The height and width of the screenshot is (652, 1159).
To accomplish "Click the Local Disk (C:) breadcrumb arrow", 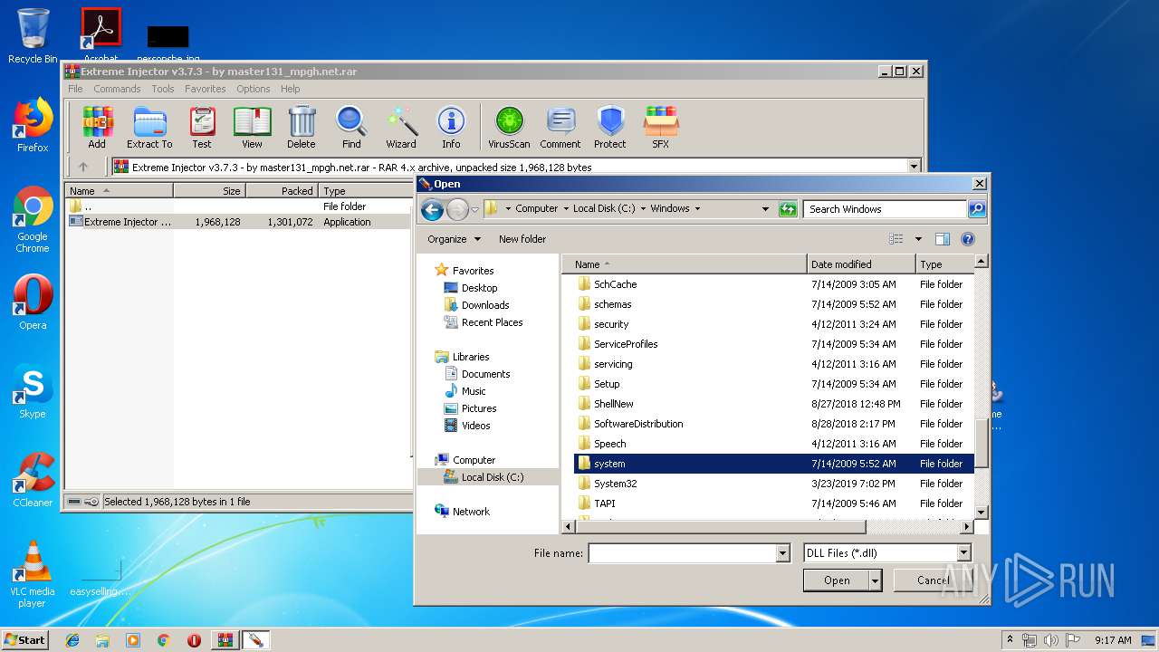I will [643, 208].
